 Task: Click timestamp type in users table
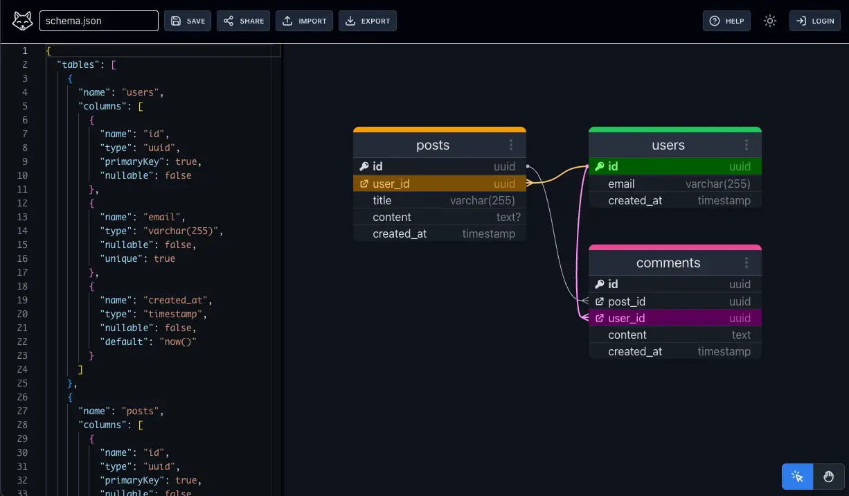724,200
